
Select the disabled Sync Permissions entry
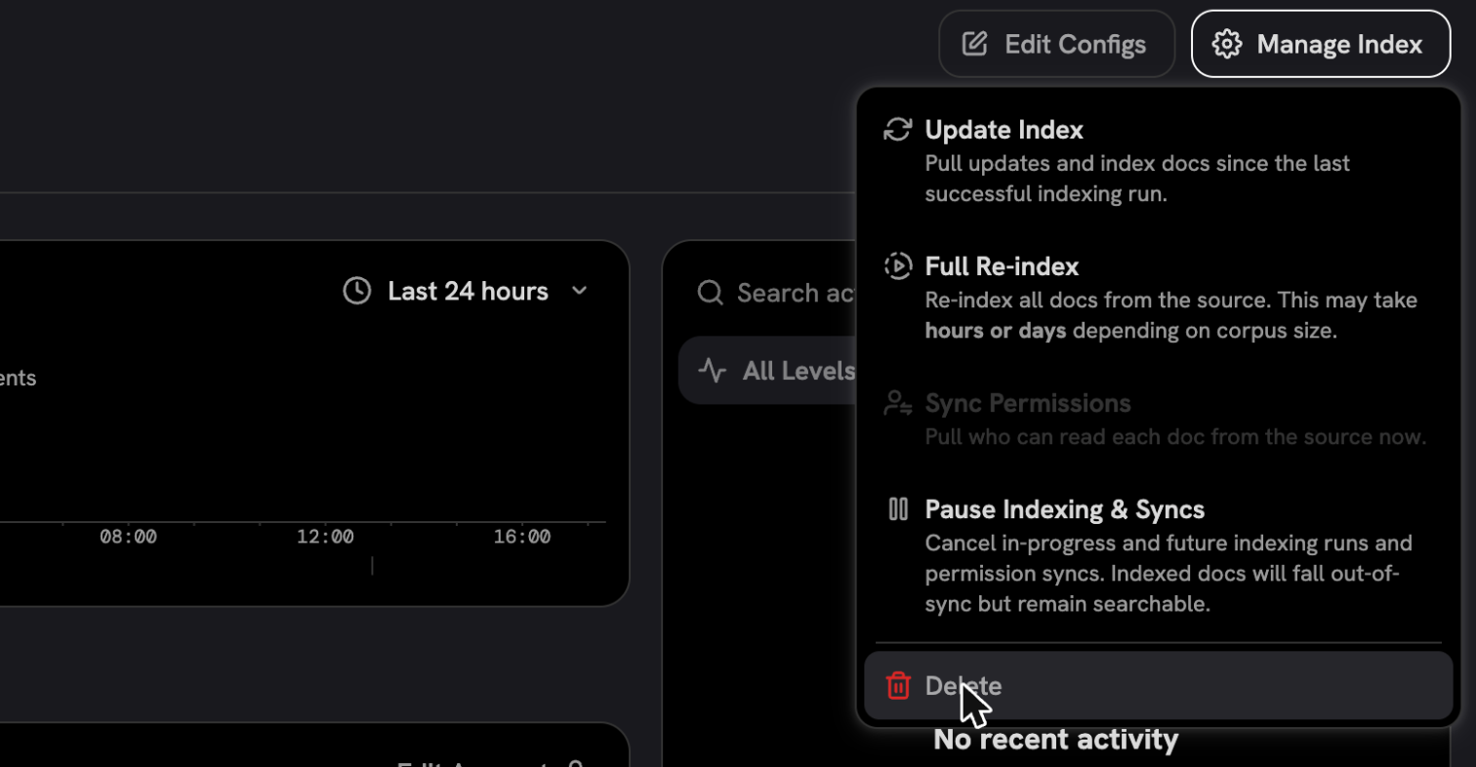coord(1158,419)
